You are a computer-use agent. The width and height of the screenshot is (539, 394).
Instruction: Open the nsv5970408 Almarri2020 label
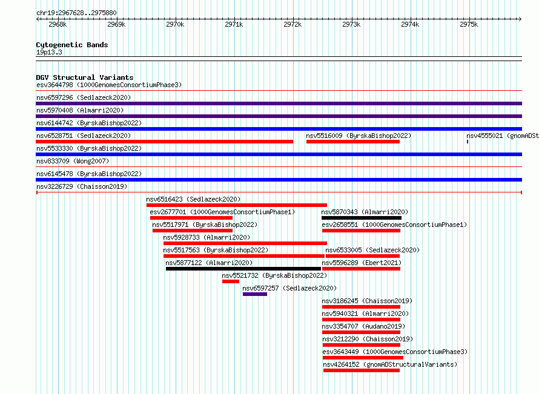tap(80, 110)
